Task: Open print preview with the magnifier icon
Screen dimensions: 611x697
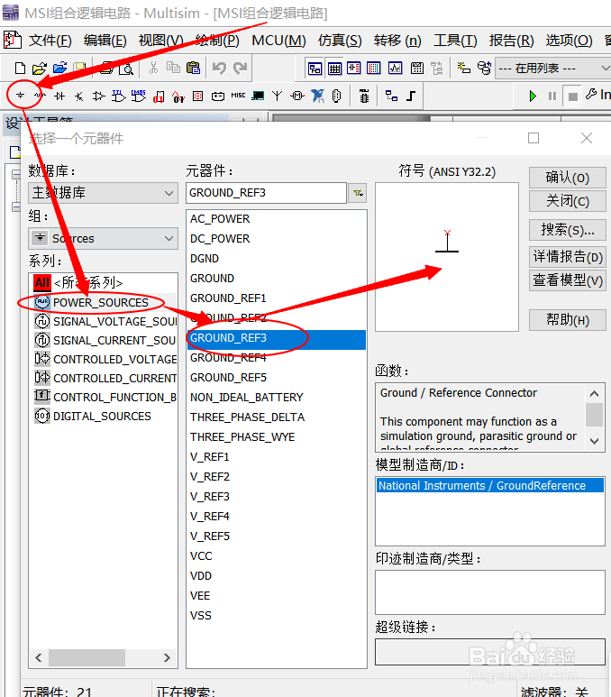Action: click(127, 68)
